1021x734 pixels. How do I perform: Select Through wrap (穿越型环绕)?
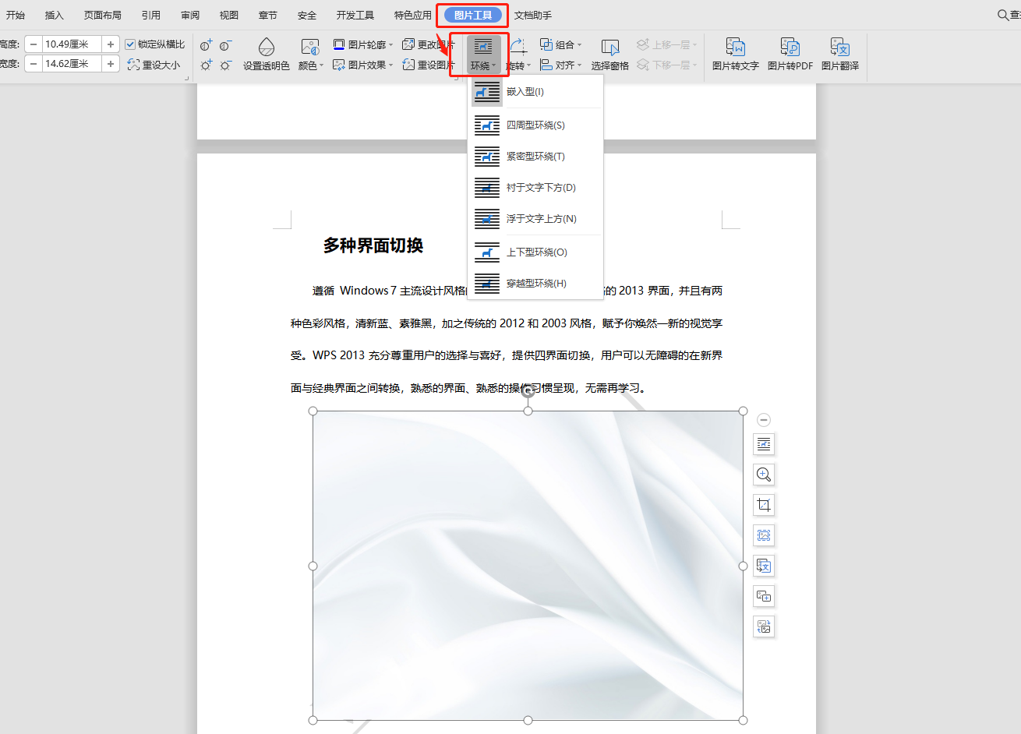tap(535, 283)
